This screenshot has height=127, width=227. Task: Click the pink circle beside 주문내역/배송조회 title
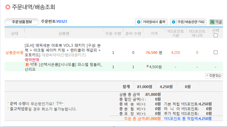(x=8, y=7)
